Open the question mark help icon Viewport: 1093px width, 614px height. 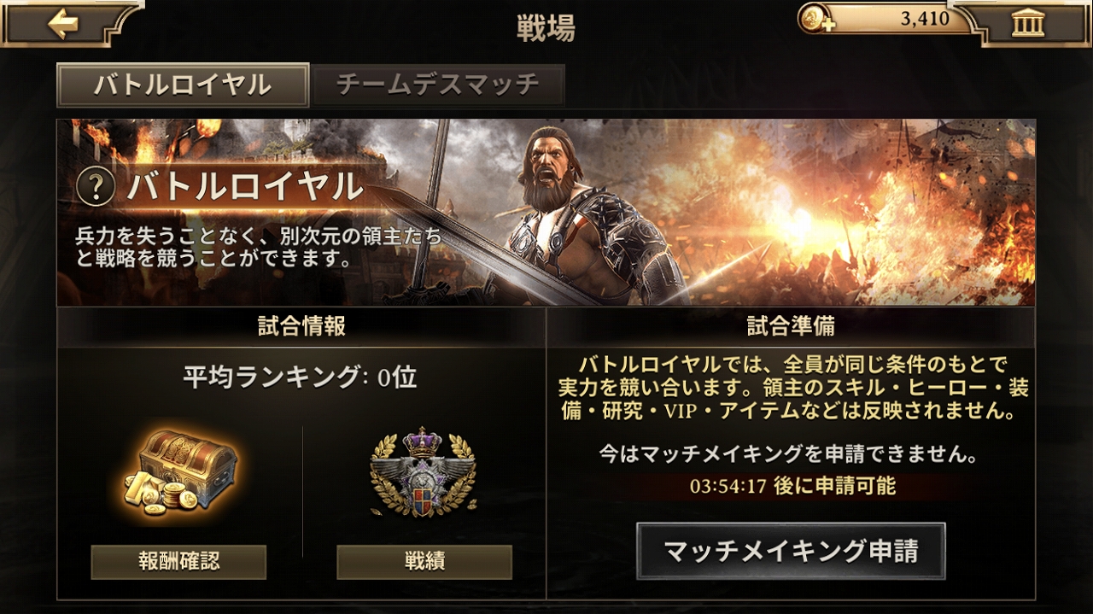tap(96, 188)
